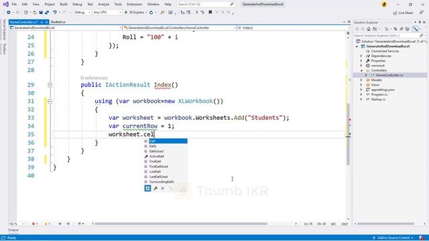
Task: Click Add to Source Control in status bar
Action: click(393, 238)
